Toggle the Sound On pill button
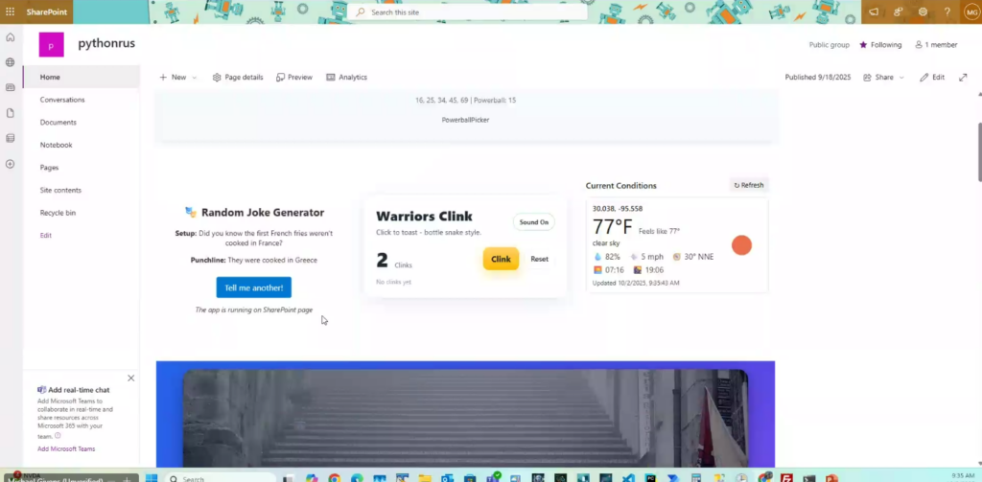 coord(533,222)
